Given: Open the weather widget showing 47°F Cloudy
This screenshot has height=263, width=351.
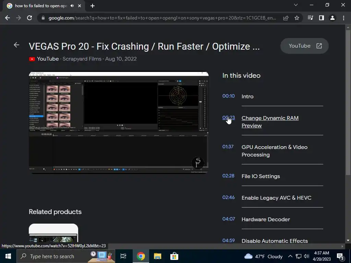Looking at the screenshot, I should (263, 256).
